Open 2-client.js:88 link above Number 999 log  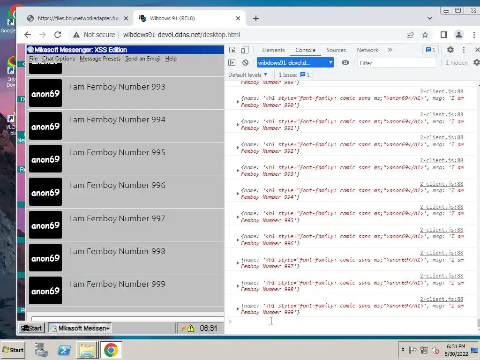pyautogui.click(x=442, y=299)
